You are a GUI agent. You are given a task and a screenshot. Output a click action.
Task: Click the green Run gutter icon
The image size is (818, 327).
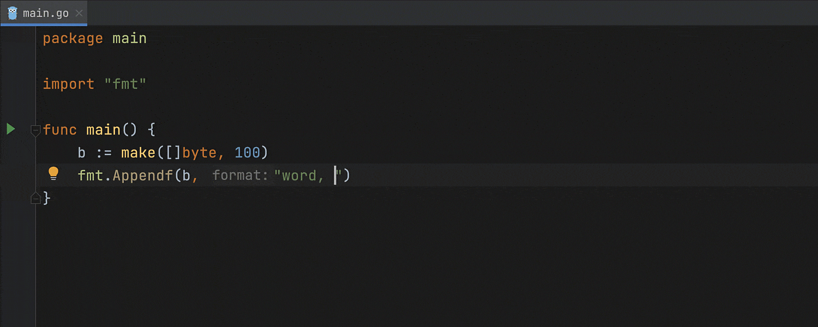(x=10, y=129)
